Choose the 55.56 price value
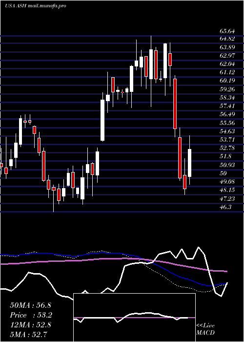Image resolution: width=244 pixels, height=342 pixels. click(x=227, y=123)
